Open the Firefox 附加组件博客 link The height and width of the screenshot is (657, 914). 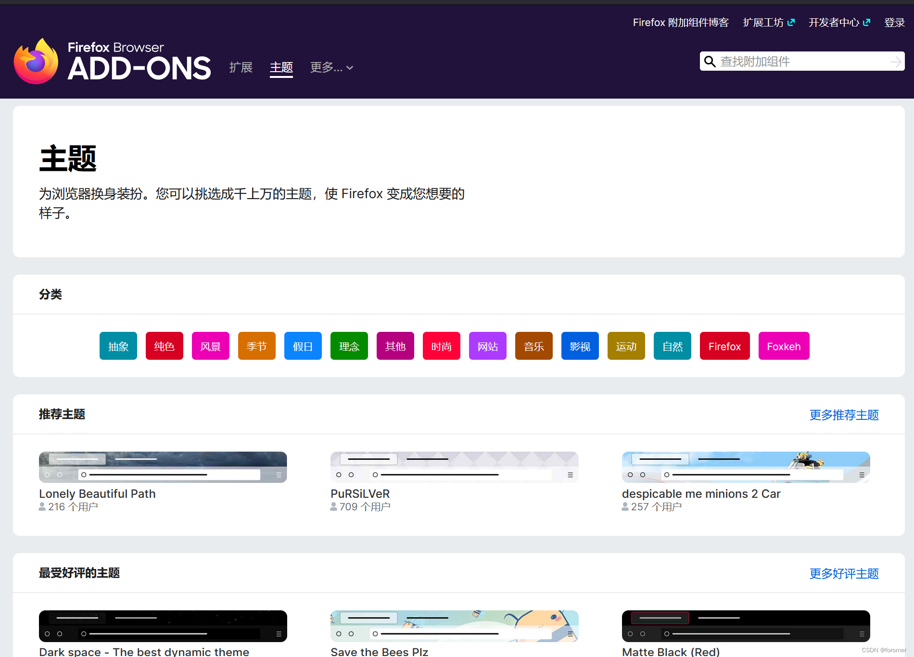tap(681, 22)
